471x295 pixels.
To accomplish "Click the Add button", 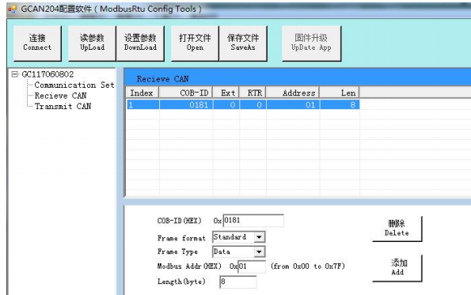I will pos(397,267).
